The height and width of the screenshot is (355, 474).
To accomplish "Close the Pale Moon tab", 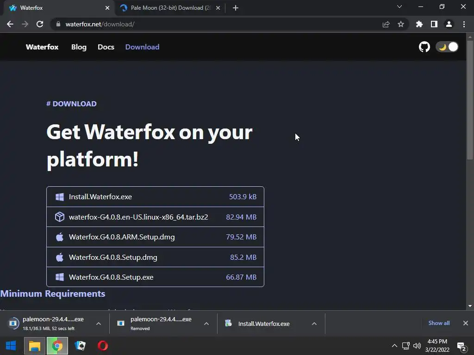I will coord(218,8).
